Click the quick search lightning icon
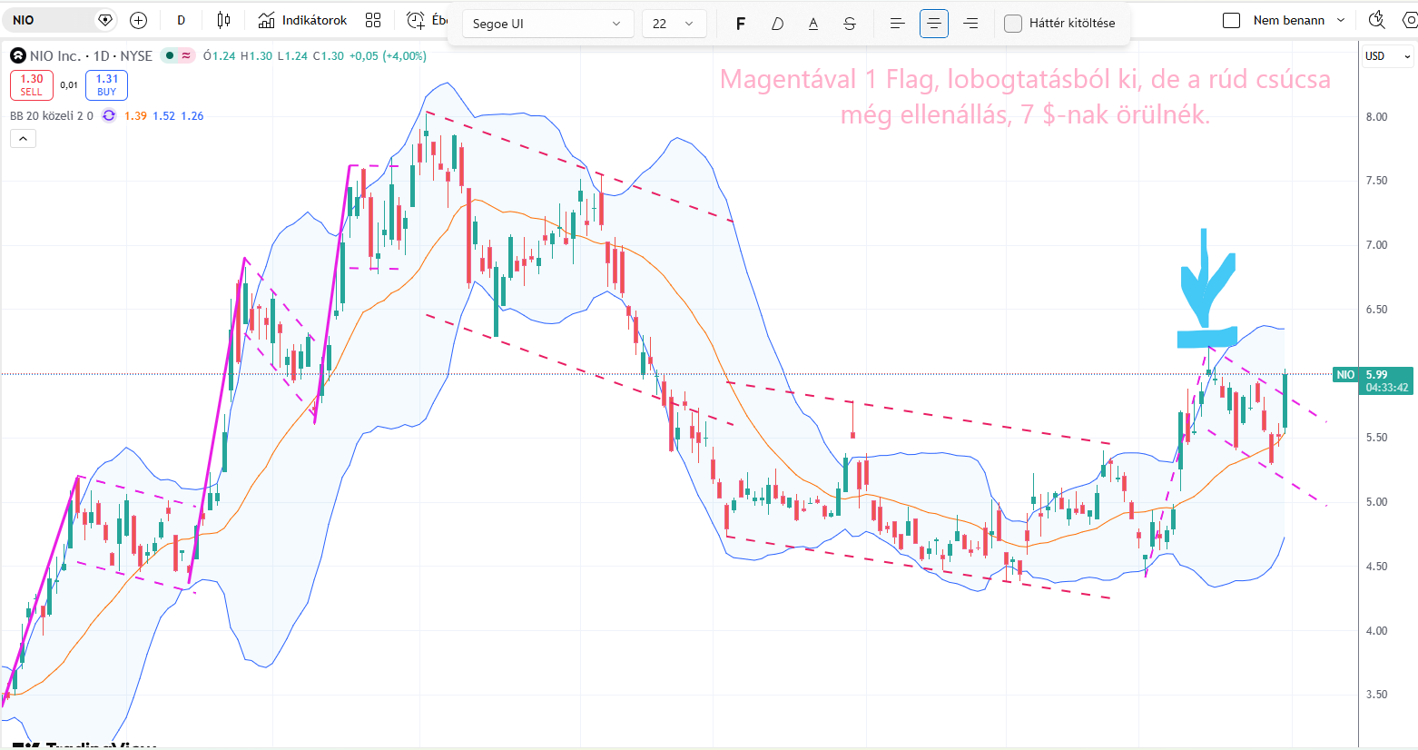This screenshot has height=750, width=1418. pos(1376,20)
